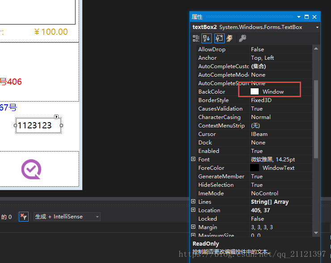Select the AutoCompleteMode property
This screenshot has height=263, width=331.
click(223, 75)
